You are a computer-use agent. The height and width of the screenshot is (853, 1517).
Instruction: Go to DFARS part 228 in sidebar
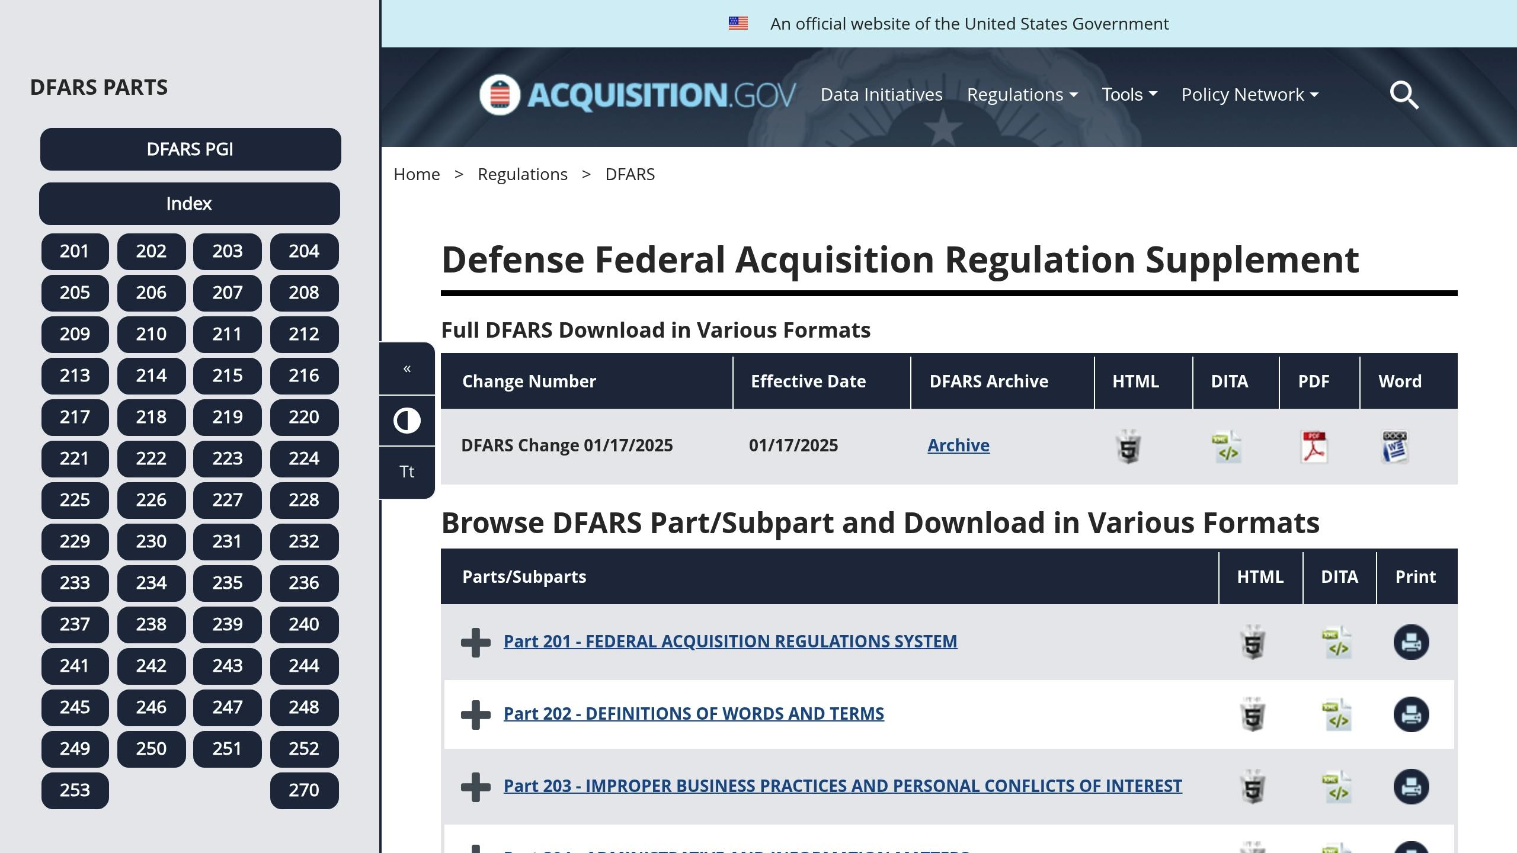coord(305,501)
